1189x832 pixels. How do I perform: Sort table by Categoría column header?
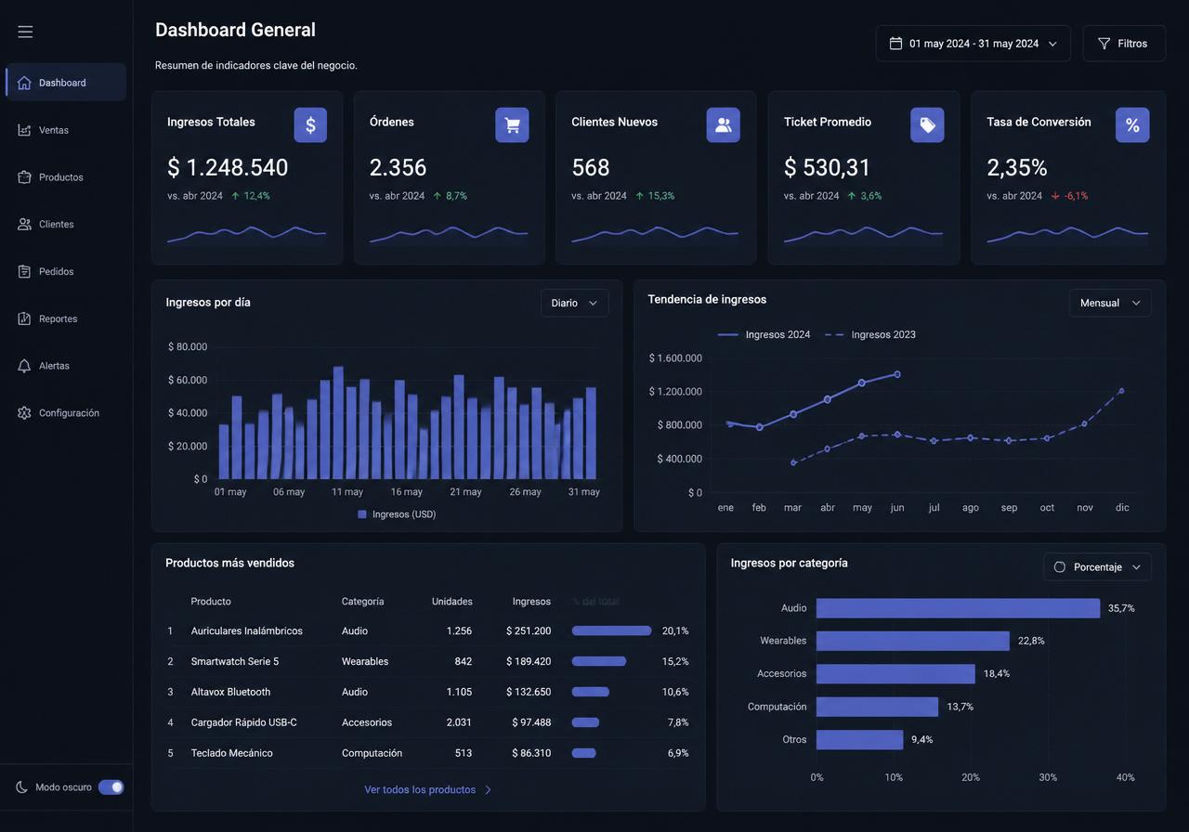click(363, 602)
